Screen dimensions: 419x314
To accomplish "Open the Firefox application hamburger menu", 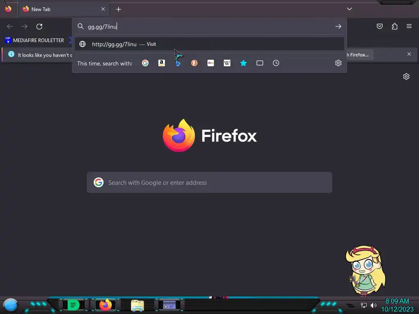I will tap(409, 26).
